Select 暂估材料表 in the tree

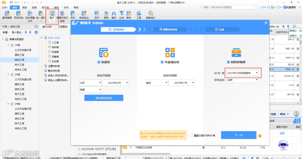[x=54, y=71]
